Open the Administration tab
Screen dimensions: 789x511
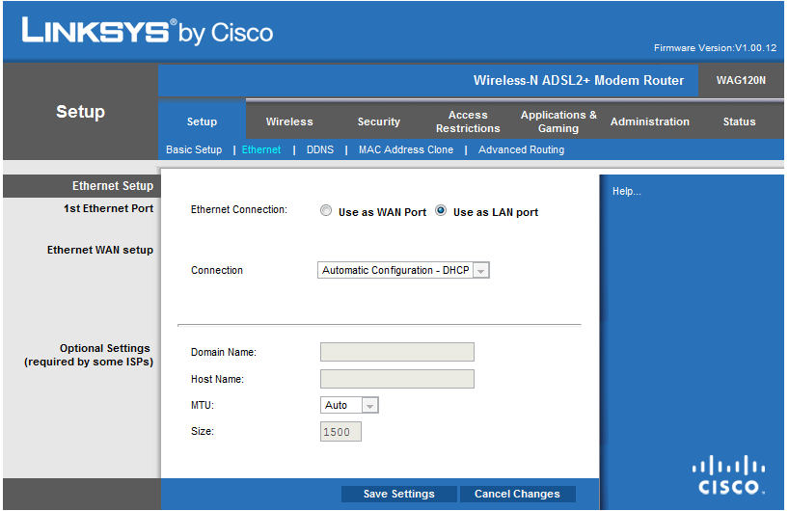tap(650, 122)
